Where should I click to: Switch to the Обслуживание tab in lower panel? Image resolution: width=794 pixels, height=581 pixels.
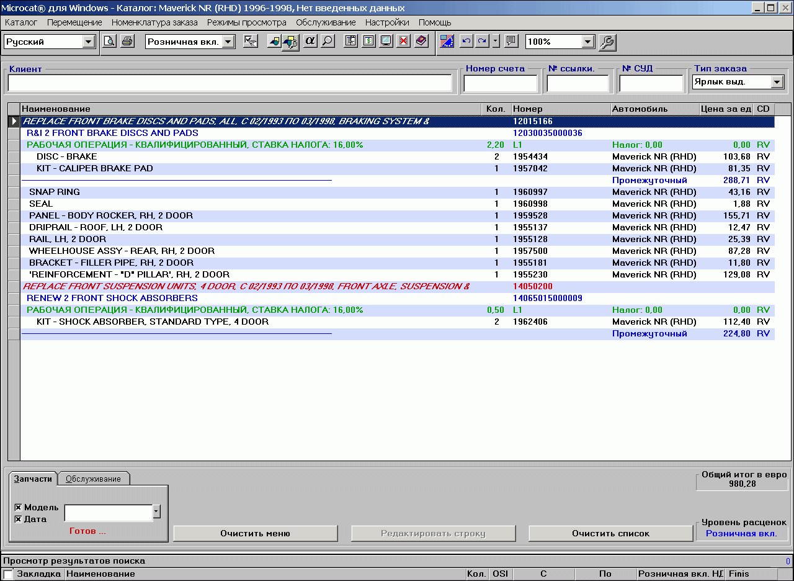93,479
